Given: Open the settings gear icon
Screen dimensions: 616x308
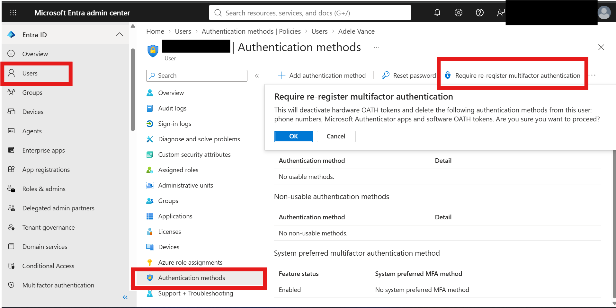Looking at the screenshot, I should 458,13.
